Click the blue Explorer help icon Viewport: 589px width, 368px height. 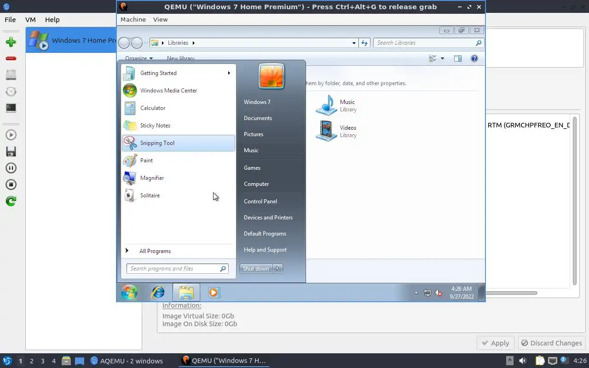point(474,58)
